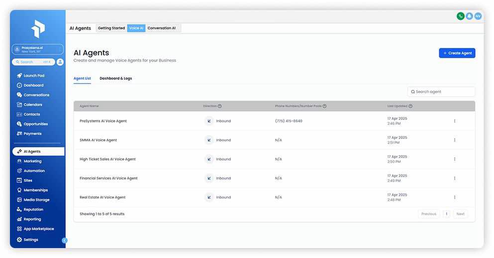This screenshot has height=258, width=494.
Task: Open Automation in sidebar
Action: click(x=30, y=171)
